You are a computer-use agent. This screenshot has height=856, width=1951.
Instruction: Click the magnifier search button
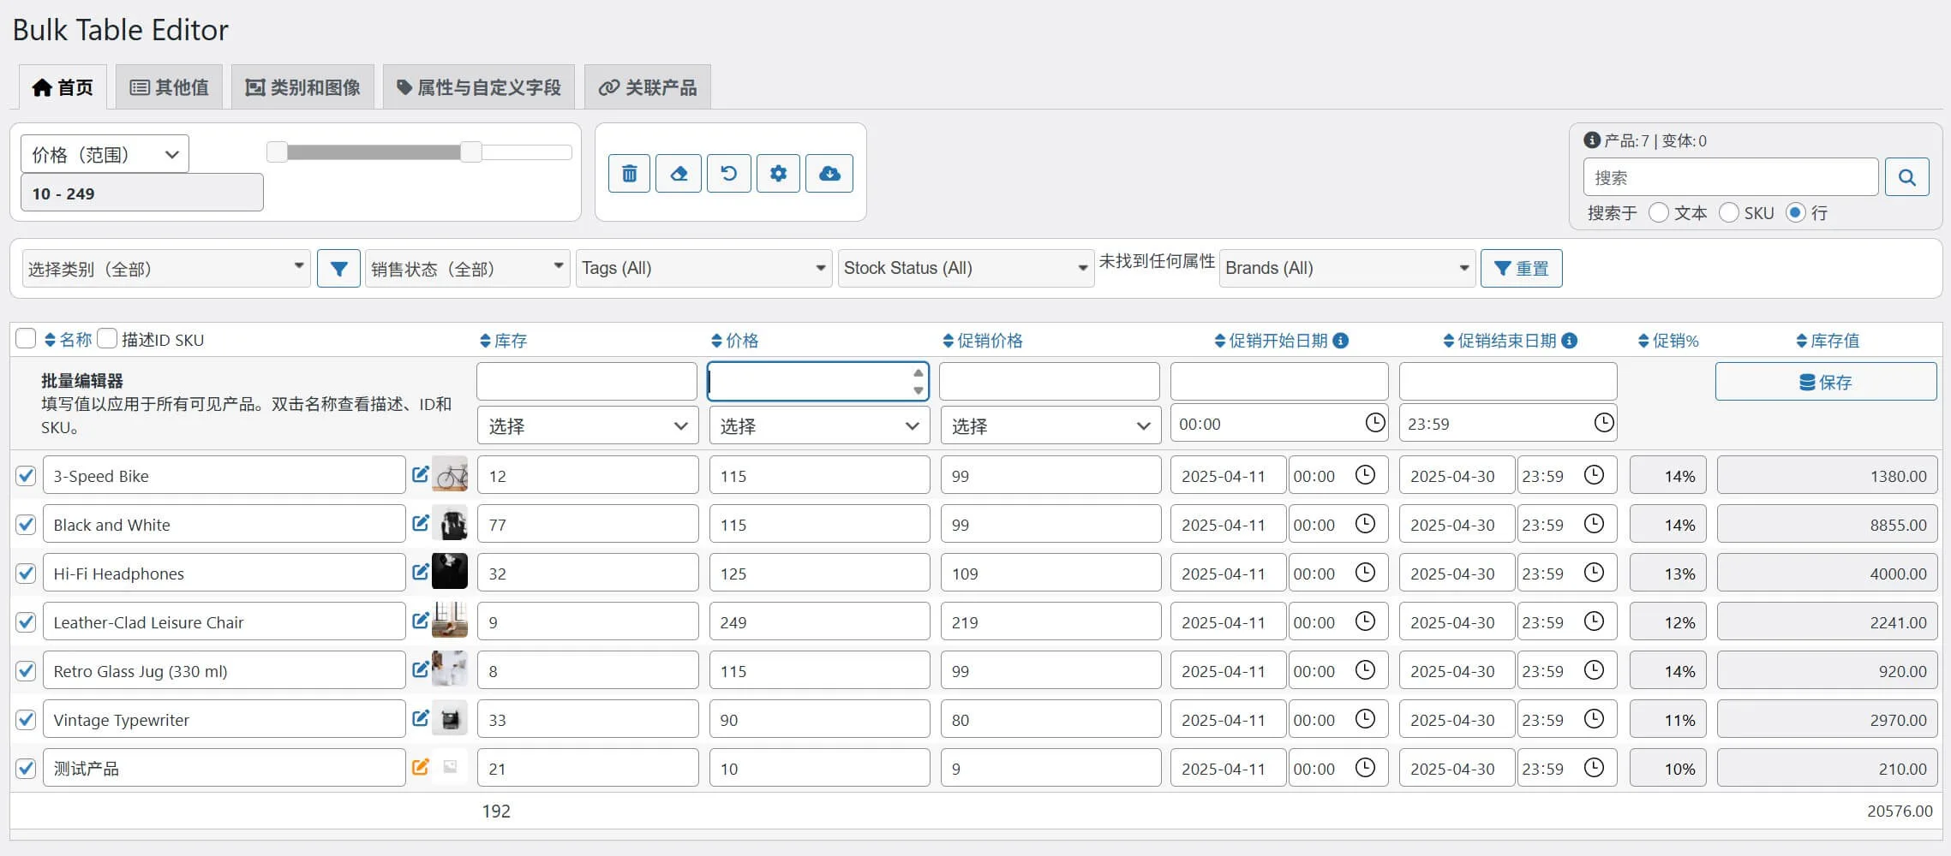click(1906, 177)
